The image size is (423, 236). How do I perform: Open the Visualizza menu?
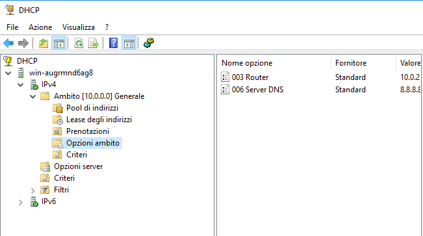[79, 27]
